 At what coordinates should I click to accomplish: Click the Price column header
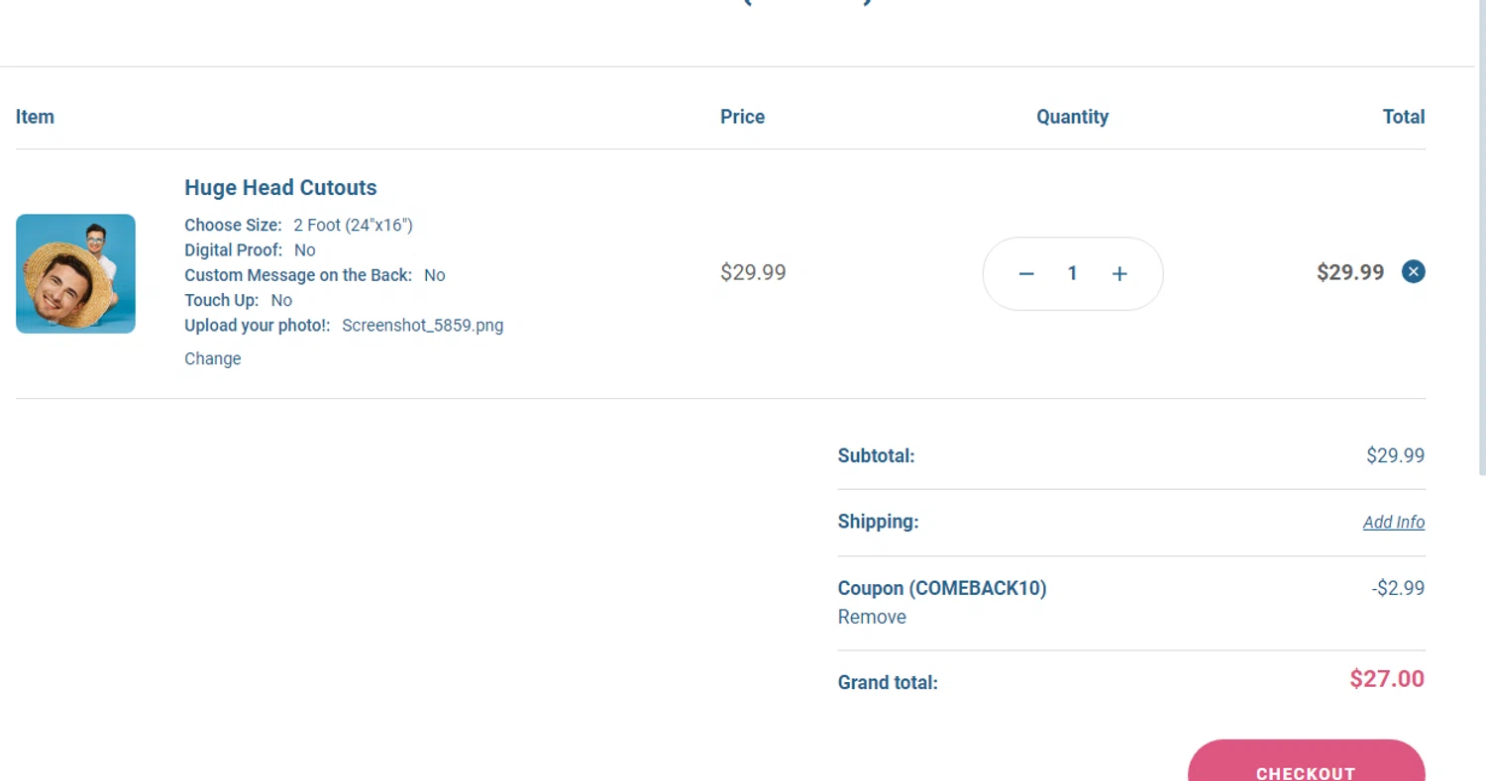[x=742, y=117]
